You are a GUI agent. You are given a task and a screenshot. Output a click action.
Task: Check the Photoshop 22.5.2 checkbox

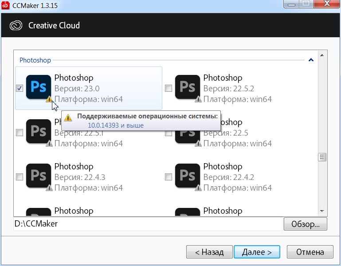[169, 88]
